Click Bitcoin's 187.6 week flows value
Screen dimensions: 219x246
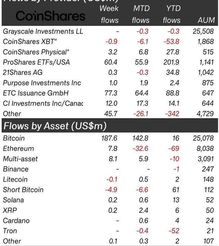[x=109, y=138]
